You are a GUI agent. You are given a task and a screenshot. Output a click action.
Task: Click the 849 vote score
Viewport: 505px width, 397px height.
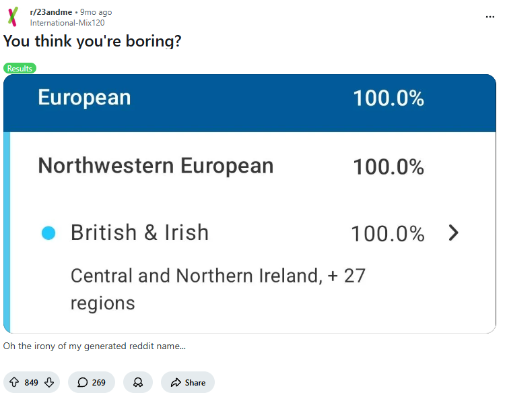[x=31, y=382]
